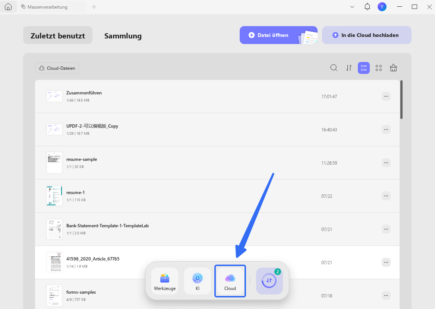This screenshot has height=309, width=435.
Task: Click date 07/22 of resume-1
Action: tap(327, 196)
